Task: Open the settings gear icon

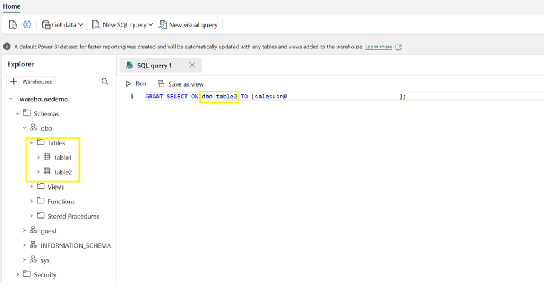Action: click(x=27, y=24)
